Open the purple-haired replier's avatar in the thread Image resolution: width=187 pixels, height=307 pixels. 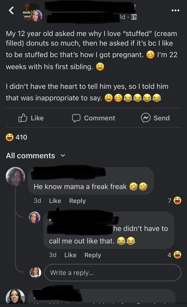pos(35,217)
